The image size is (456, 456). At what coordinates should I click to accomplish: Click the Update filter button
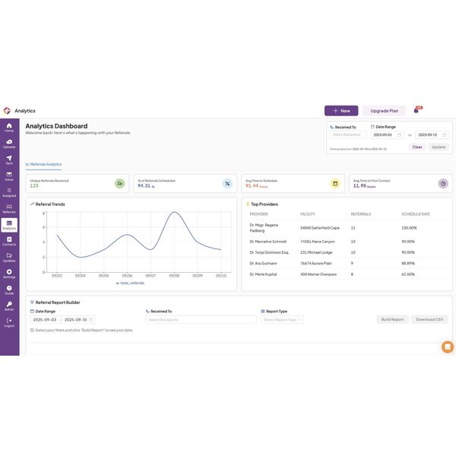click(x=439, y=147)
